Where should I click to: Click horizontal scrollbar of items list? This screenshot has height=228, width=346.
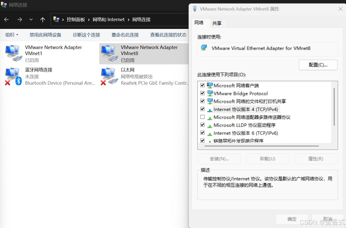[x=261, y=146]
